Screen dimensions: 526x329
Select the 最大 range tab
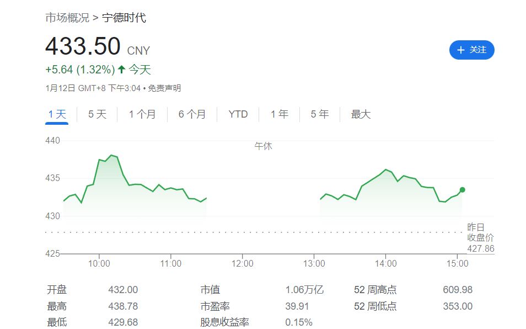tap(361, 114)
